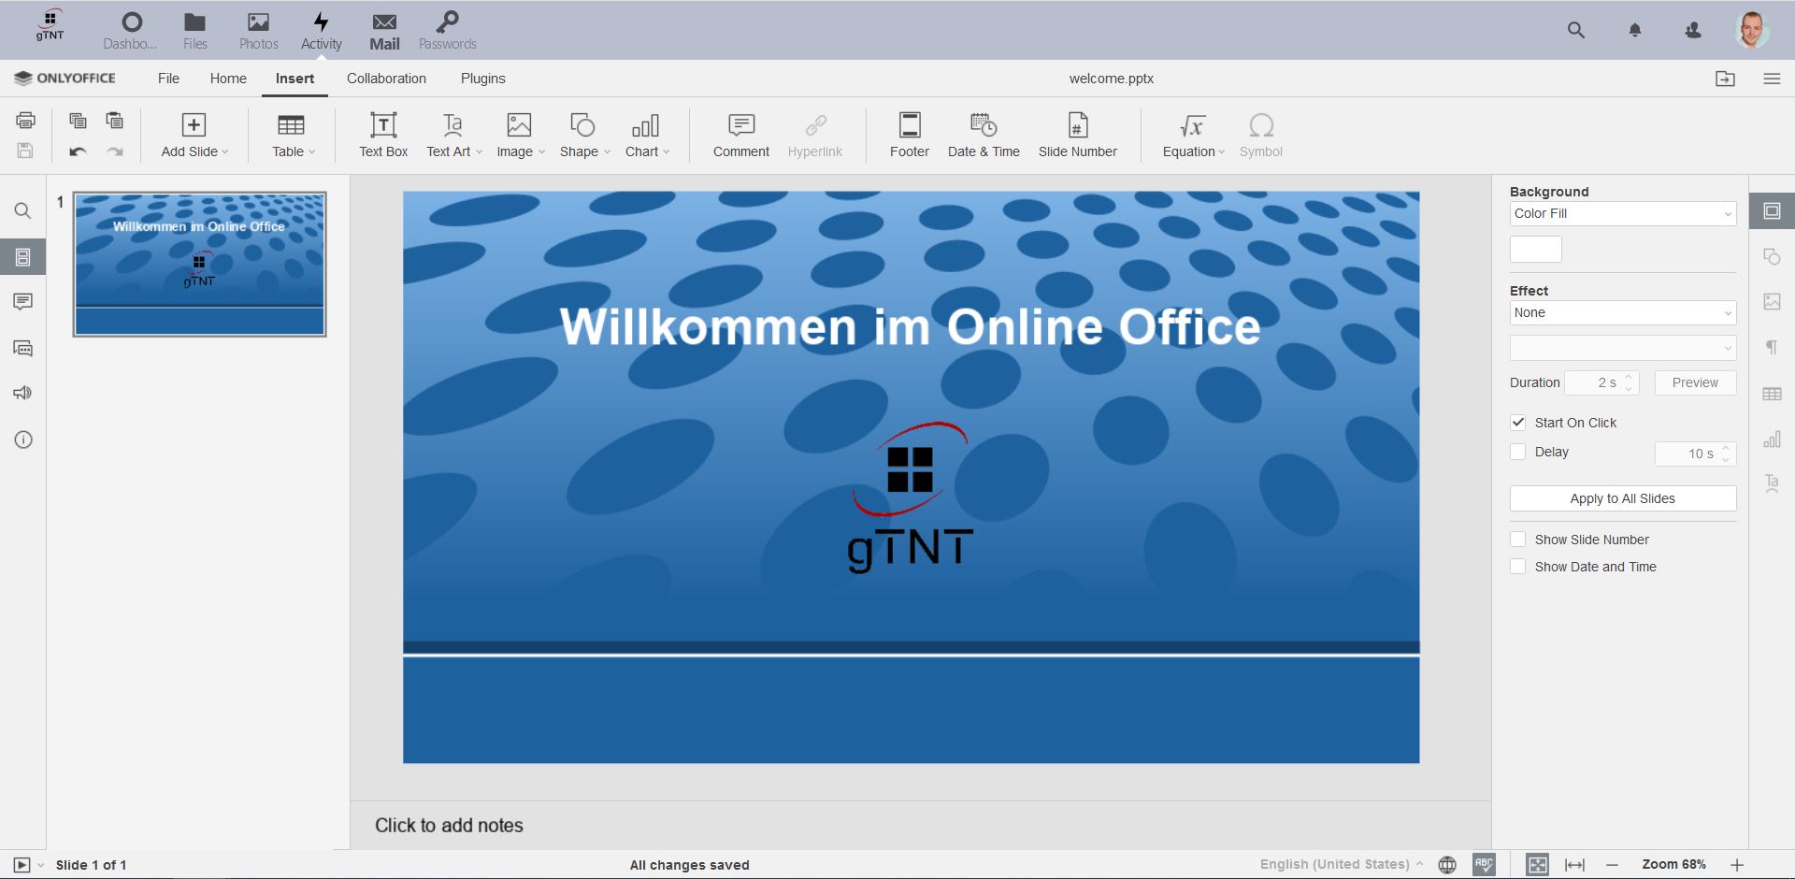Open the Background Color Fill dropdown

click(1622, 214)
